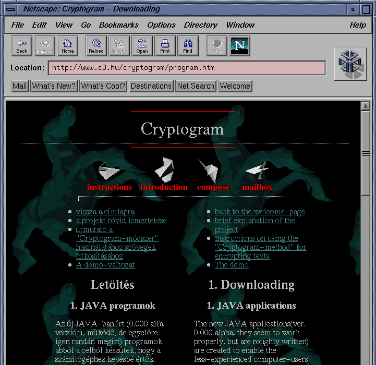This screenshot has height=365, width=376.
Task: Click the instructions navigation icon
Action: pyautogui.click(x=109, y=171)
